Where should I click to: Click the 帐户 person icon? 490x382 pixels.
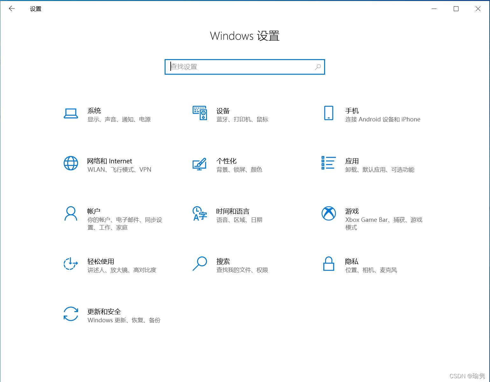71,214
